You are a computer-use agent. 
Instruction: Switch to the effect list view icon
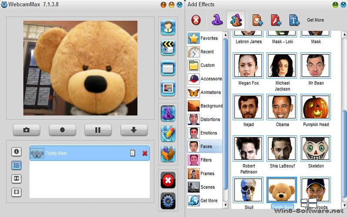pyautogui.click(x=16, y=165)
